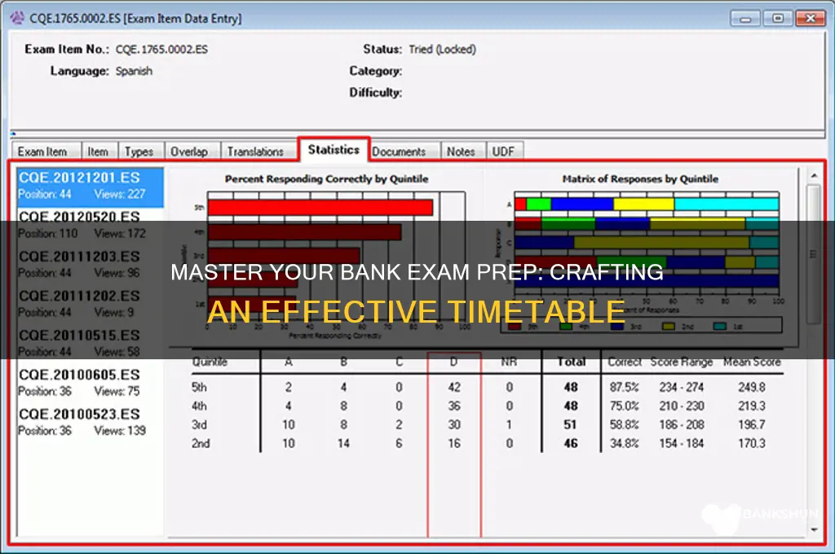Click mean score 249.8
This screenshot has width=835, height=554.
[x=751, y=387]
